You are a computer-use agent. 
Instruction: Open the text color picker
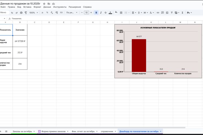pos(110,13)
